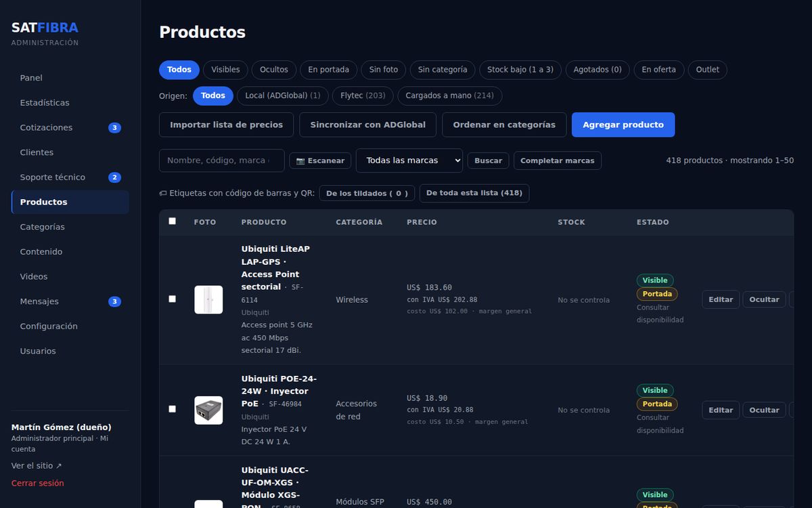Filter products En oferta
812x508 pixels.
point(659,70)
